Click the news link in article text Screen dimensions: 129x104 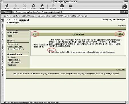point(51,50)
